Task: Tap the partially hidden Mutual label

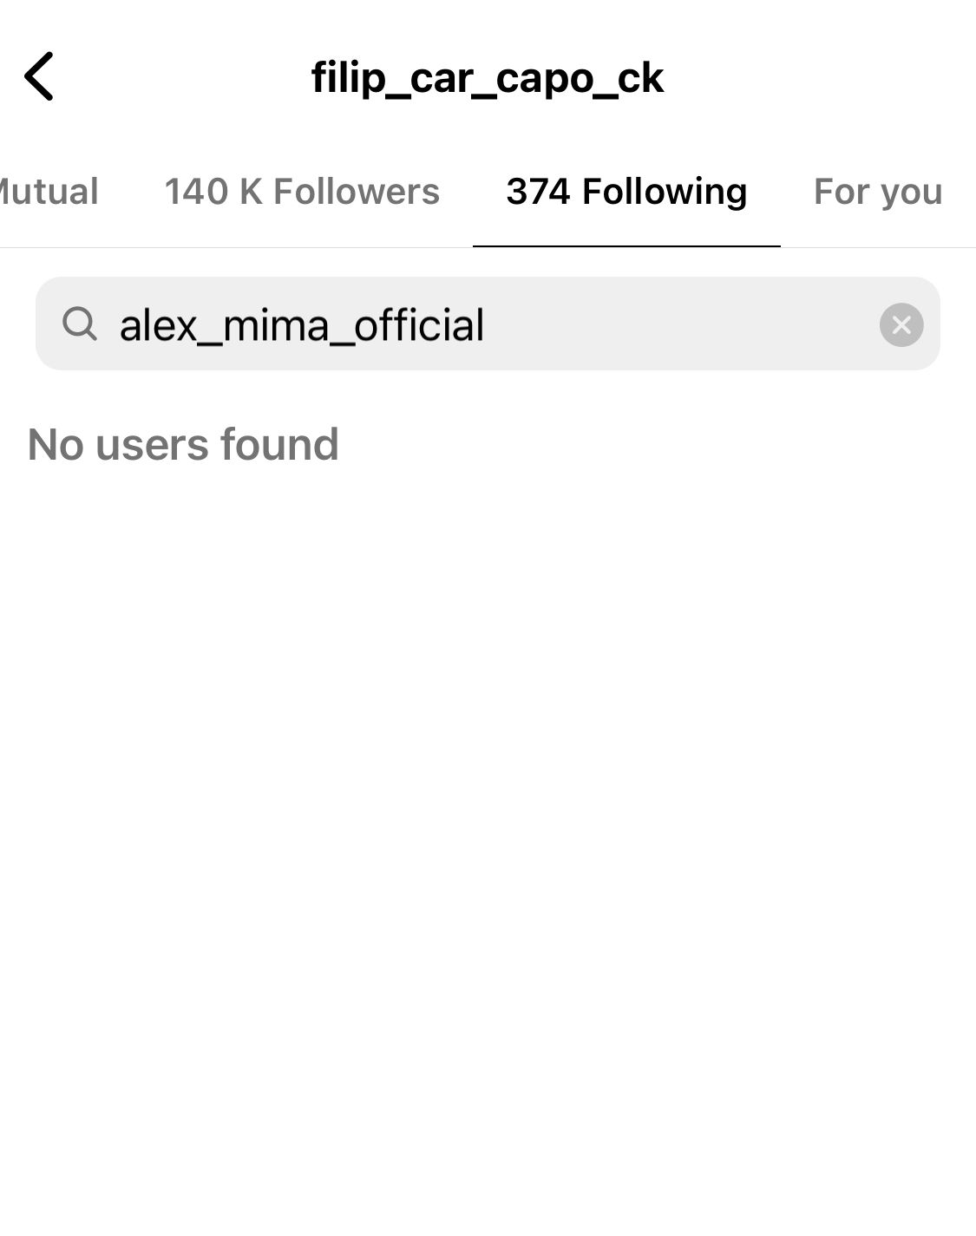Action: click(49, 192)
